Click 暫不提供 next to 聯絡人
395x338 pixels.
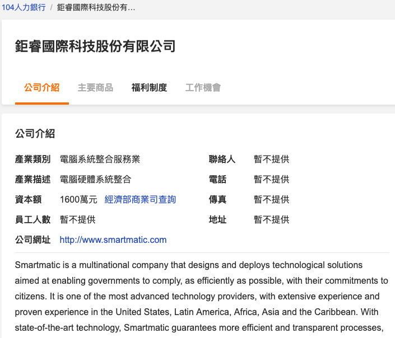pyautogui.click(x=272, y=159)
